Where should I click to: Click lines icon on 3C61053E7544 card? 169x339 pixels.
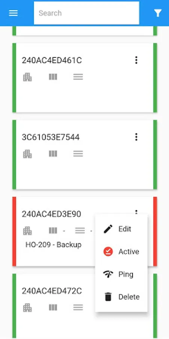coord(78,154)
